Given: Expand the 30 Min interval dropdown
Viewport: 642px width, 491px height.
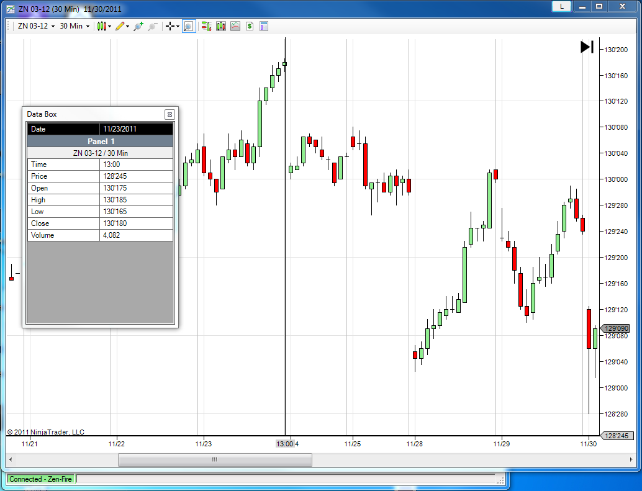Looking at the screenshot, I should (x=75, y=26).
